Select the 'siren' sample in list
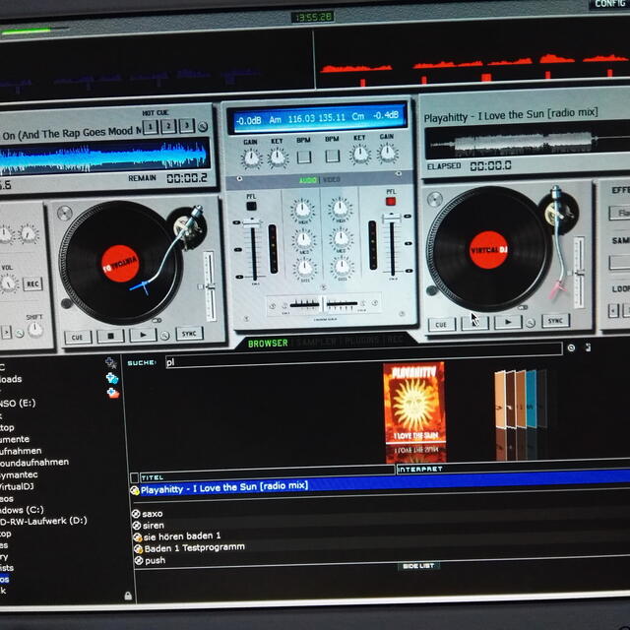This screenshot has width=630, height=630. tap(153, 525)
